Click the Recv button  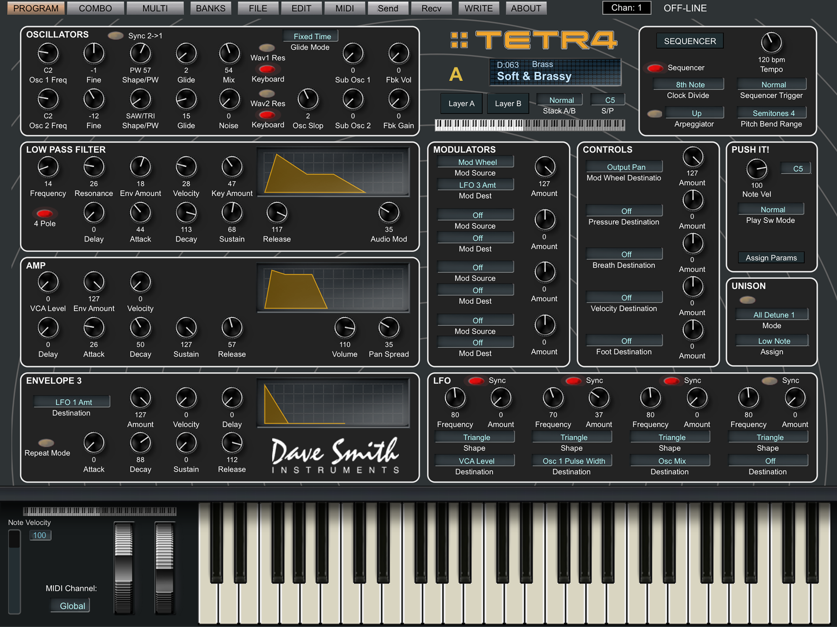click(x=431, y=8)
